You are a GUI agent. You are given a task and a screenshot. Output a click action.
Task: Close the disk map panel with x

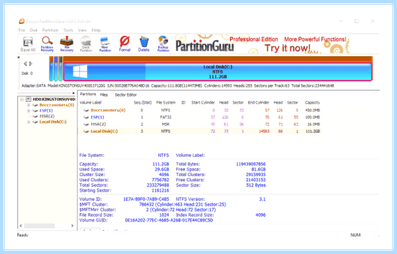click(19, 58)
